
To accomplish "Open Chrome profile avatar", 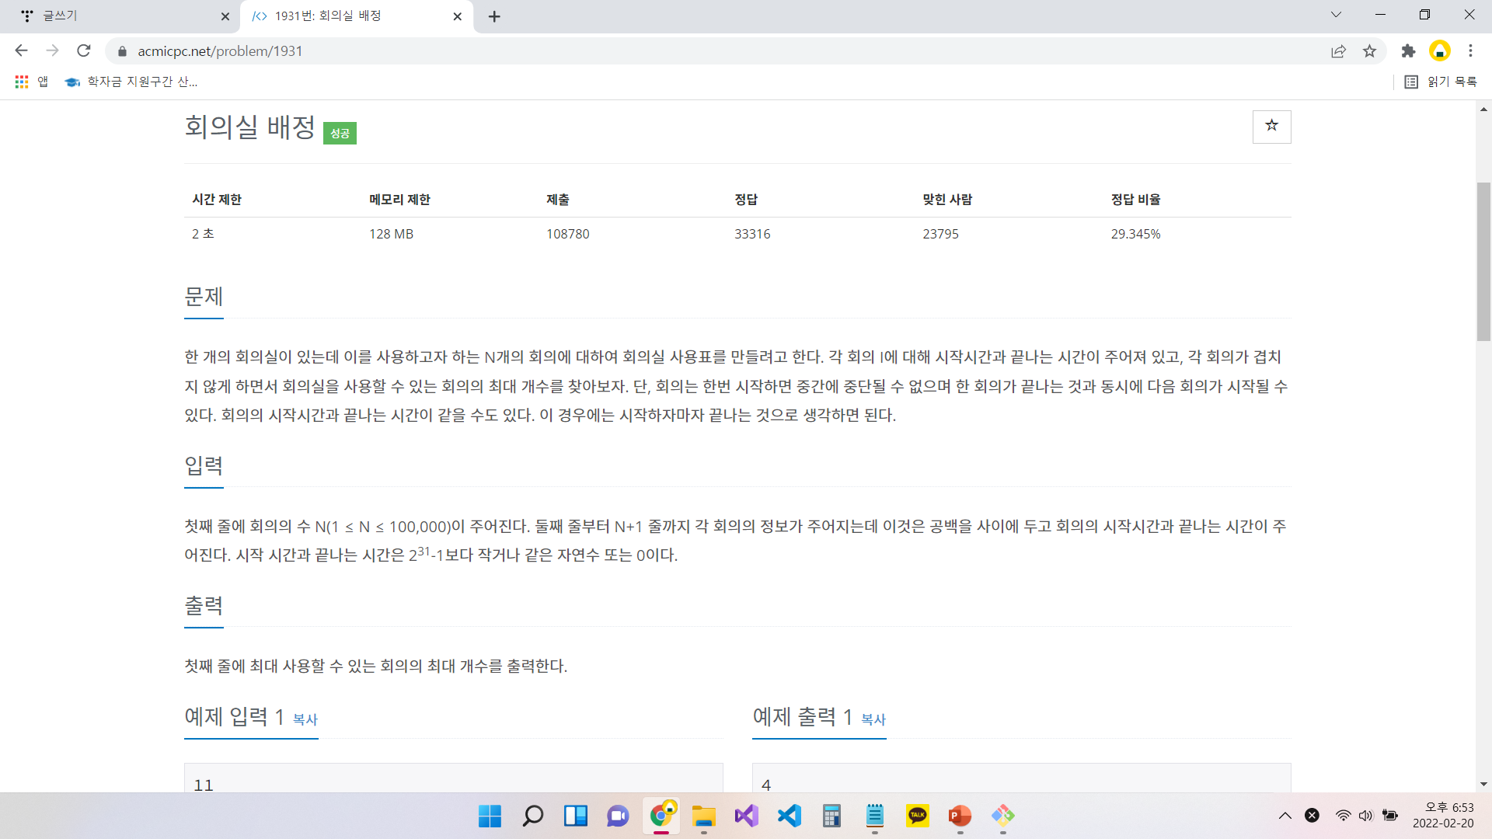I will coord(1439,51).
